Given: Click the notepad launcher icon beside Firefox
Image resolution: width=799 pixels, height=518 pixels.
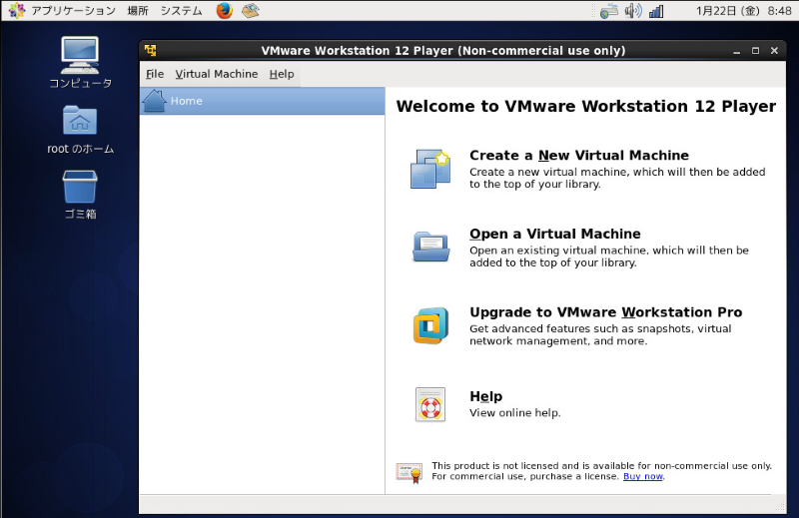Looking at the screenshot, I should tap(251, 10).
